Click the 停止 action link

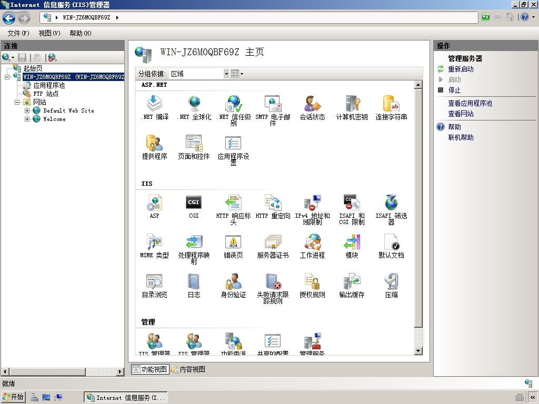pos(454,90)
